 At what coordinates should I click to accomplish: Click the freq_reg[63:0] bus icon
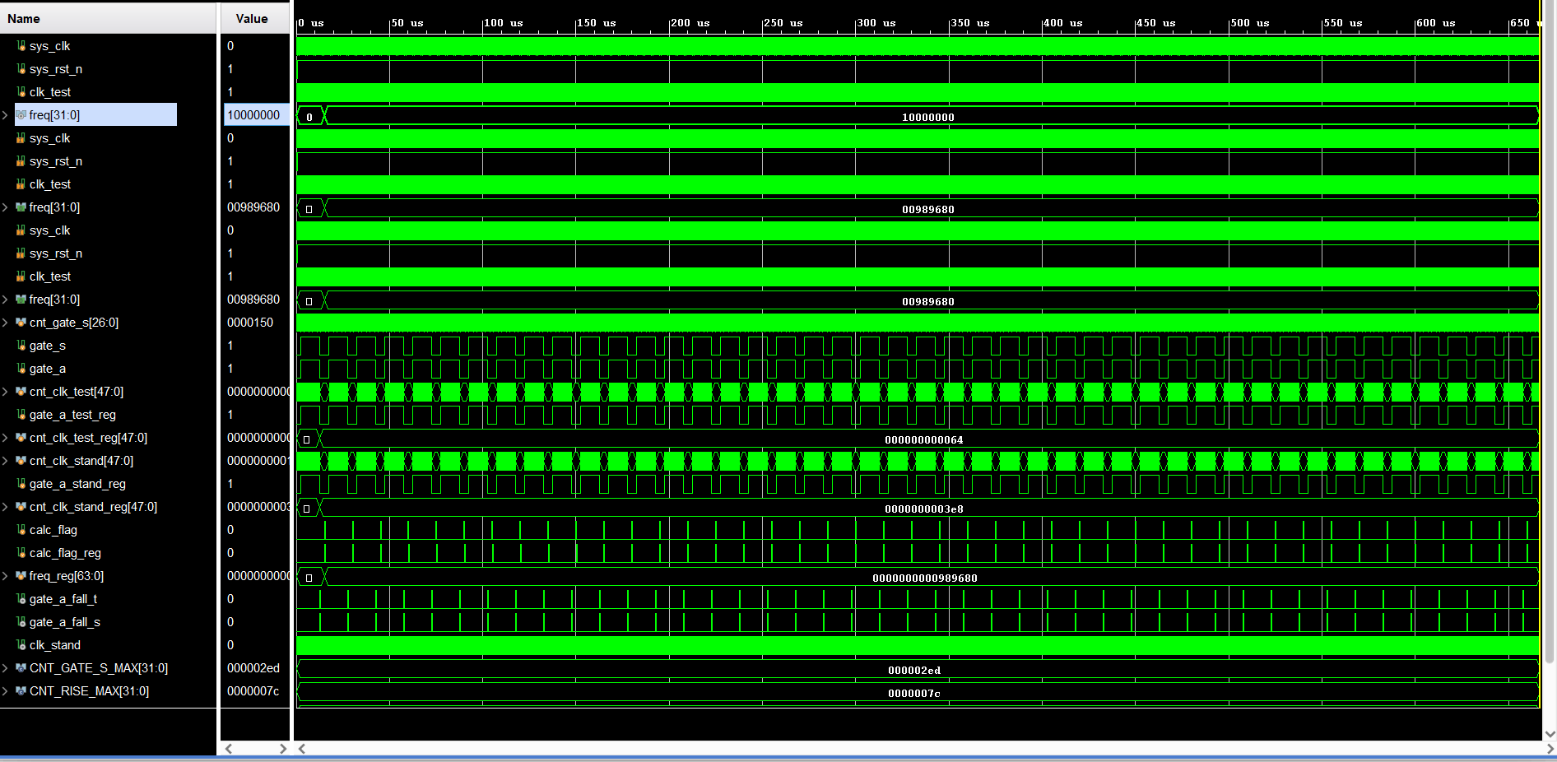pos(21,576)
